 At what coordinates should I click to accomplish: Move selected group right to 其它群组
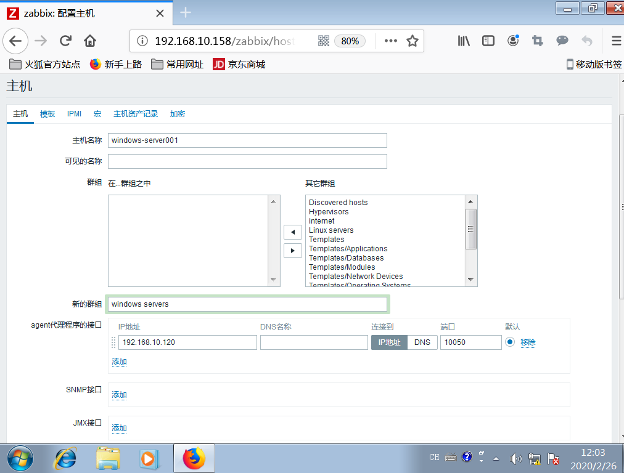pos(292,251)
